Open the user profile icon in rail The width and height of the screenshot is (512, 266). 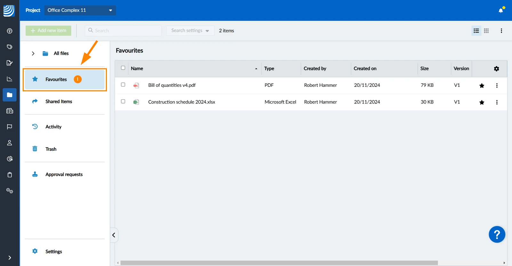click(x=10, y=143)
